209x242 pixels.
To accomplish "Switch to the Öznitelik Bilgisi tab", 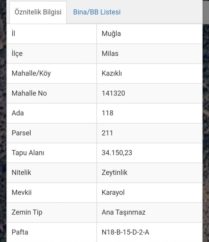I will pyautogui.click(x=38, y=12).
